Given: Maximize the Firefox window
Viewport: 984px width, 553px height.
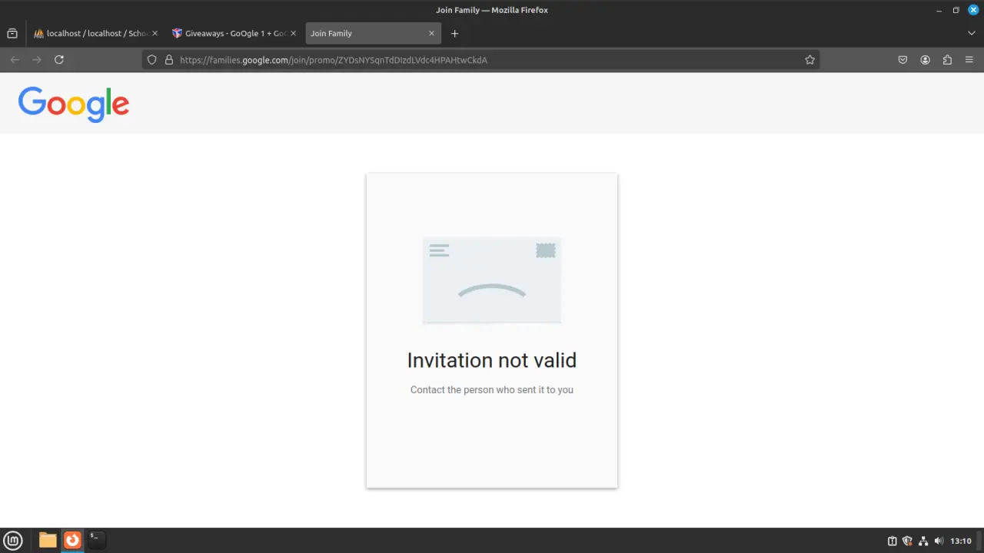Looking at the screenshot, I should pyautogui.click(x=956, y=10).
